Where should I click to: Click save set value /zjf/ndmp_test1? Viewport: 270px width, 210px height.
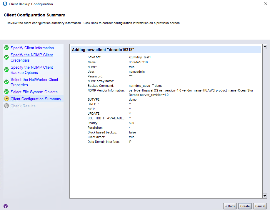pos(140,57)
